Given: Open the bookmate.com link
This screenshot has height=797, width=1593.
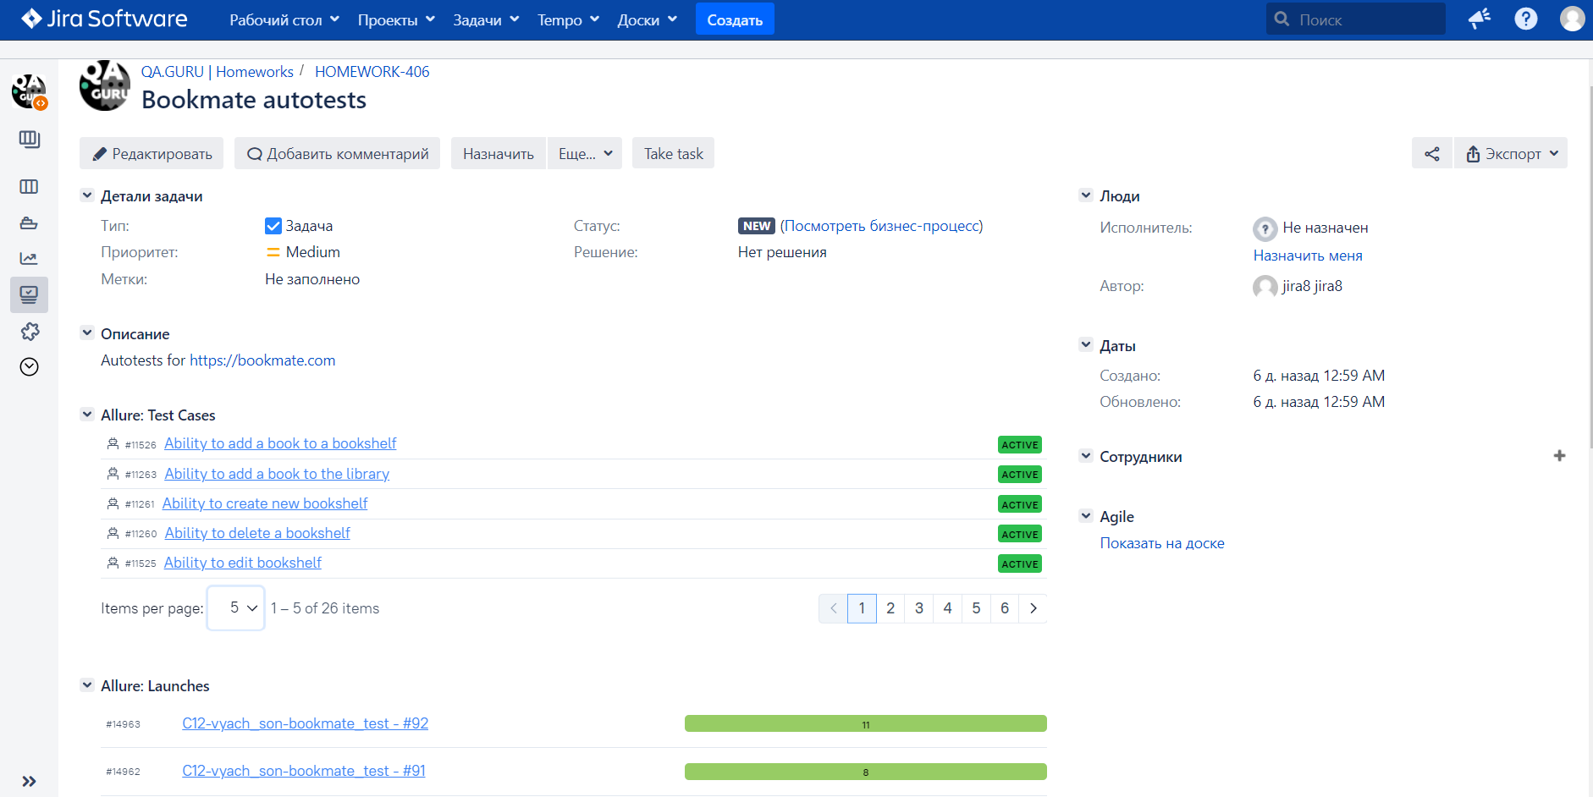Looking at the screenshot, I should (262, 360).
